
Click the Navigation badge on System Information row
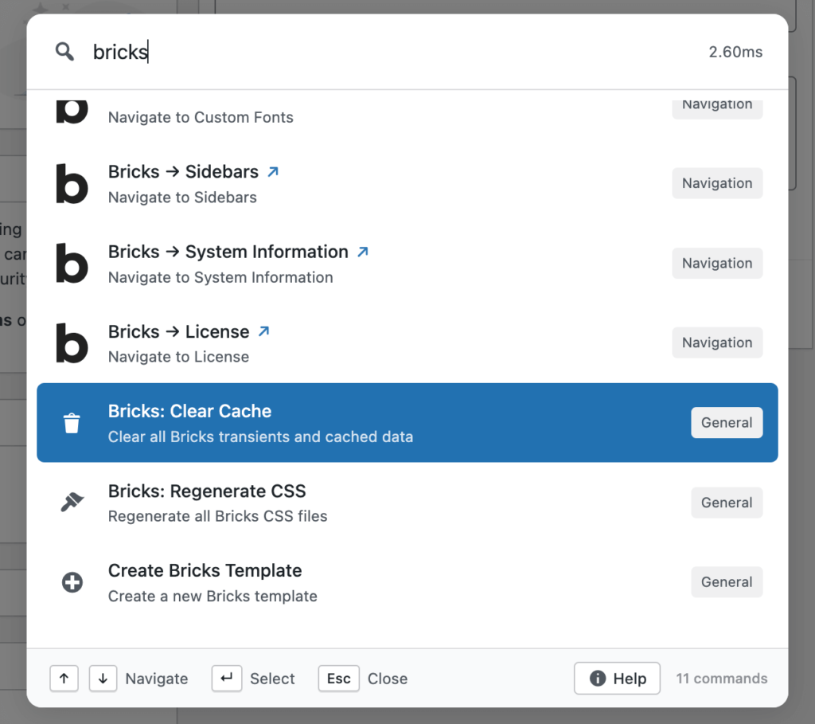tap(717, 263)
